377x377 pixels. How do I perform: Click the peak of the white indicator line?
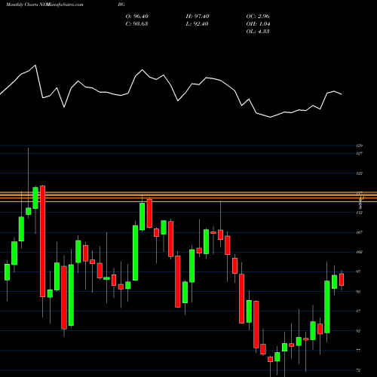[35, 65]
